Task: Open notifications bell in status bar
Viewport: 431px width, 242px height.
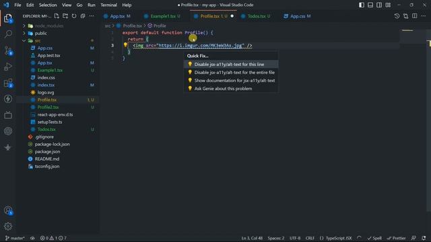Action: 424,238
